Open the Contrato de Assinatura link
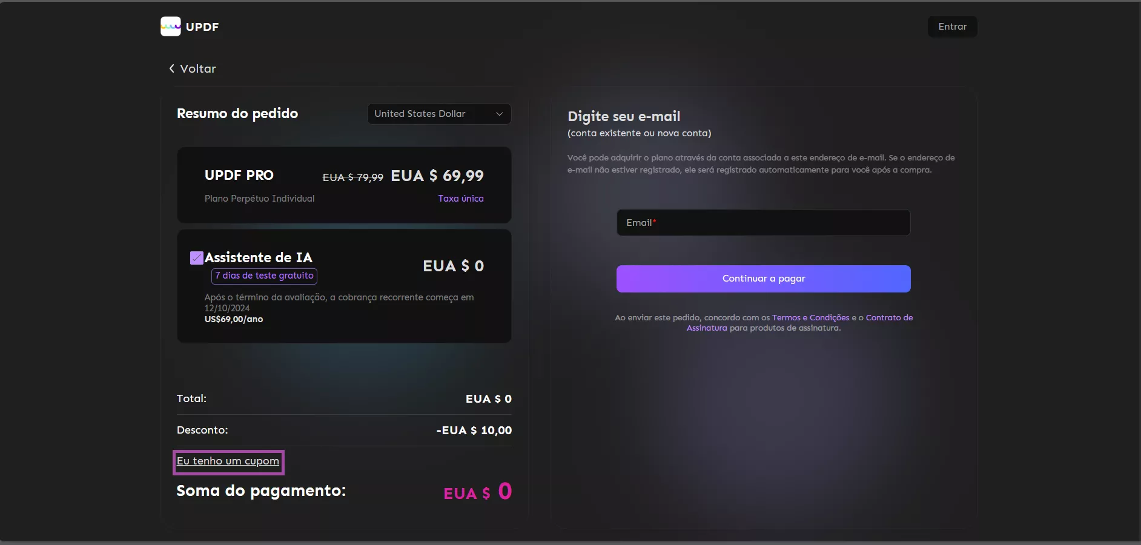 click(888, 318)
